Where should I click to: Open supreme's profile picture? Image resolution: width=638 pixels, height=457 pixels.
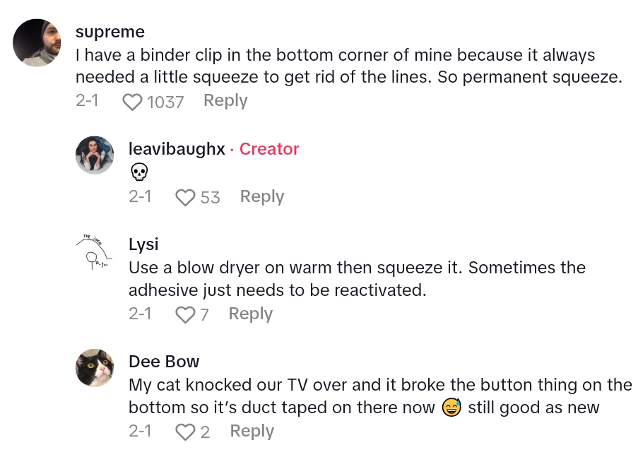tap(37, 43)
